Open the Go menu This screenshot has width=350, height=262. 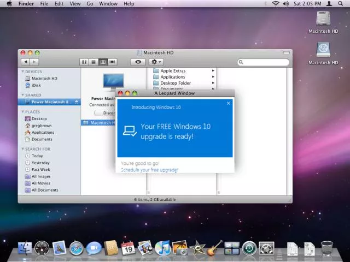click(90, 4)
